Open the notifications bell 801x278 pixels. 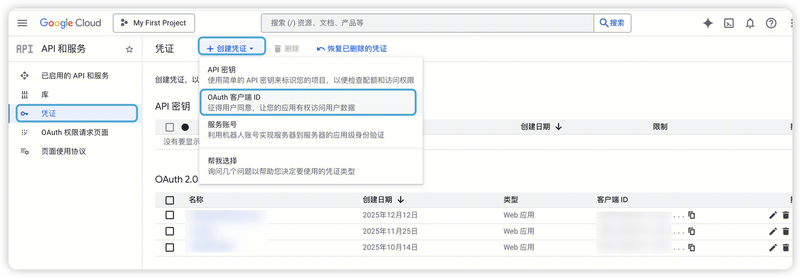[x=750, y=23]
